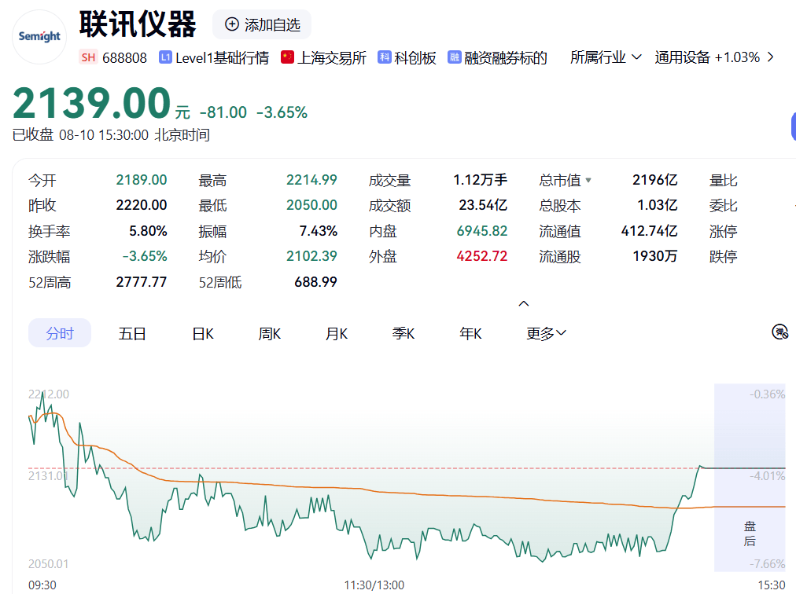
Task: Click the 量比 label
Action: tap(724, 180)
